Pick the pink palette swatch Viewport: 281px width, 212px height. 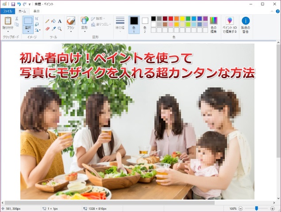(171, 24)
